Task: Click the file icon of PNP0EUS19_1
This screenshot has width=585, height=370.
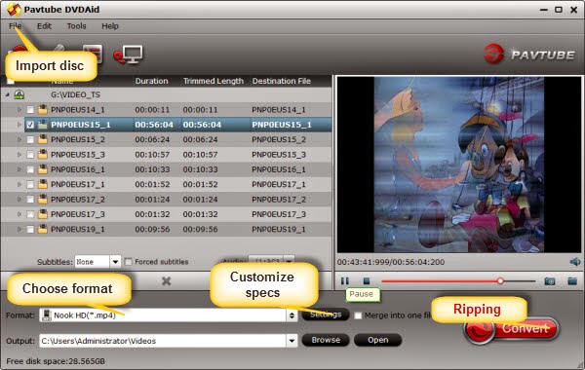Action: point(43,229)
